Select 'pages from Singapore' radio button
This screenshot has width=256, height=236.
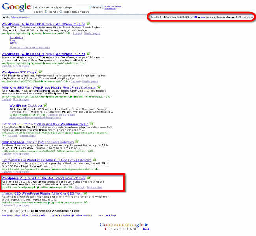(61, 11)
